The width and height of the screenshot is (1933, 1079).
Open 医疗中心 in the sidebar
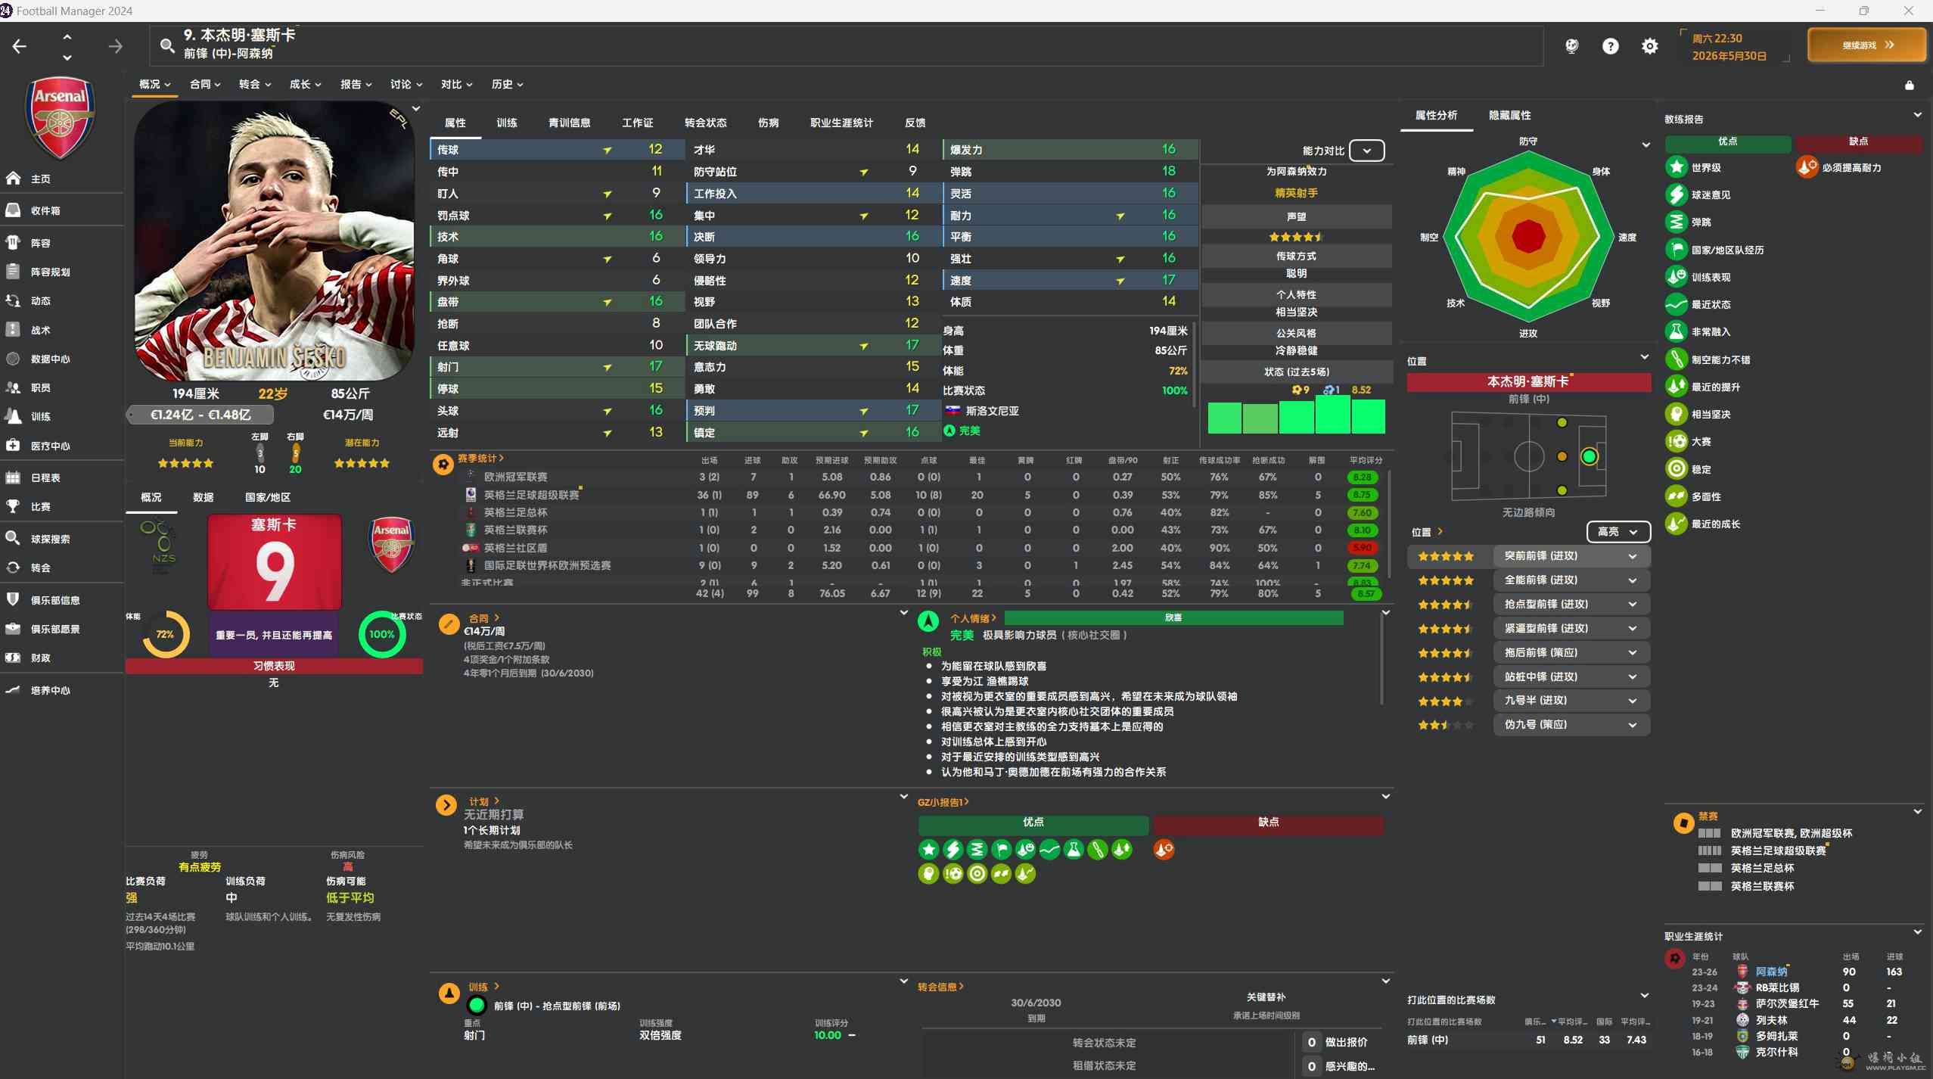[49, 446]
